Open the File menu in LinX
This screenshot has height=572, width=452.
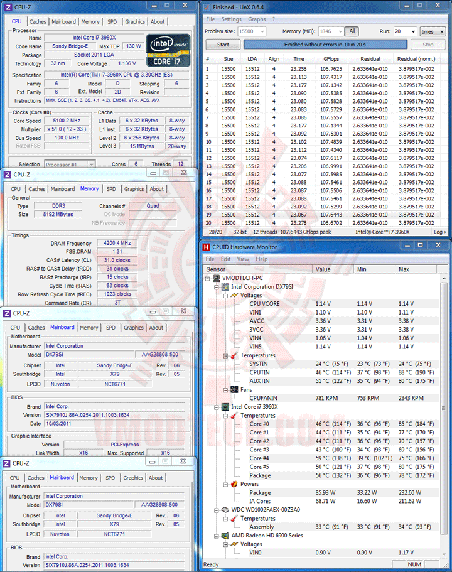click(210, 19)
